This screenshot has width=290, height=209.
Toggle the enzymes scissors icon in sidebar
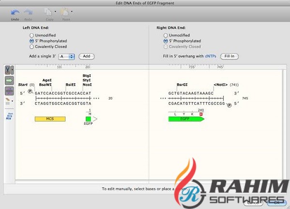pyautogui.click(x=7, y=70)
